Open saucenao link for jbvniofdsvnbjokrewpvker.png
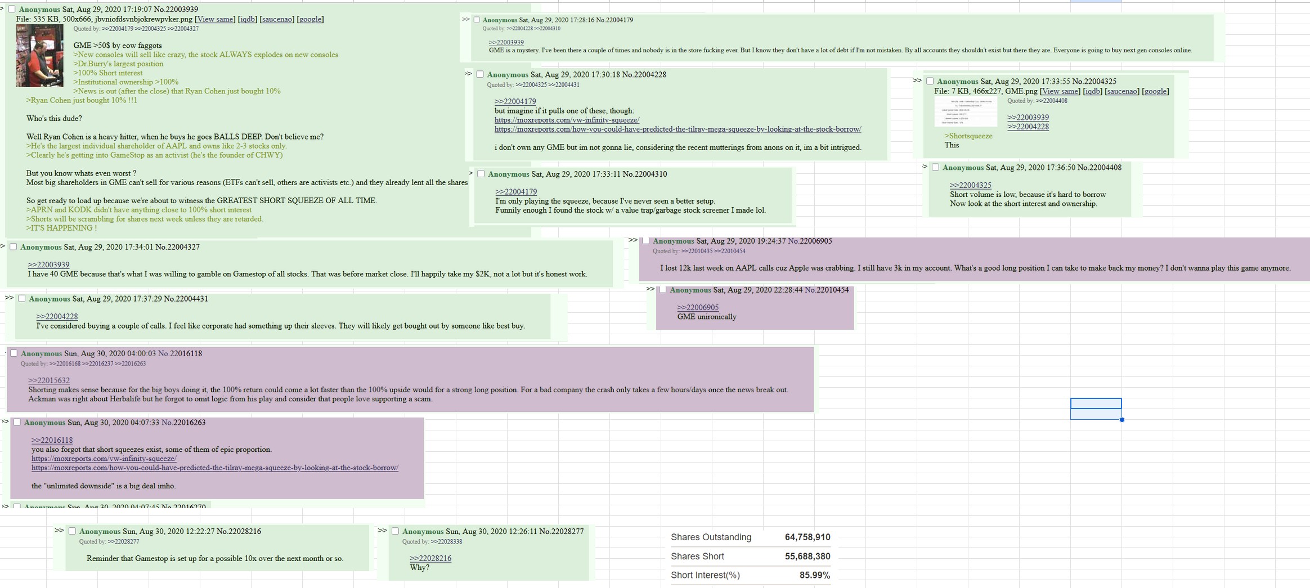Image resolution: width=1310 pixels, height=588 pixels. tap(276, 19)
